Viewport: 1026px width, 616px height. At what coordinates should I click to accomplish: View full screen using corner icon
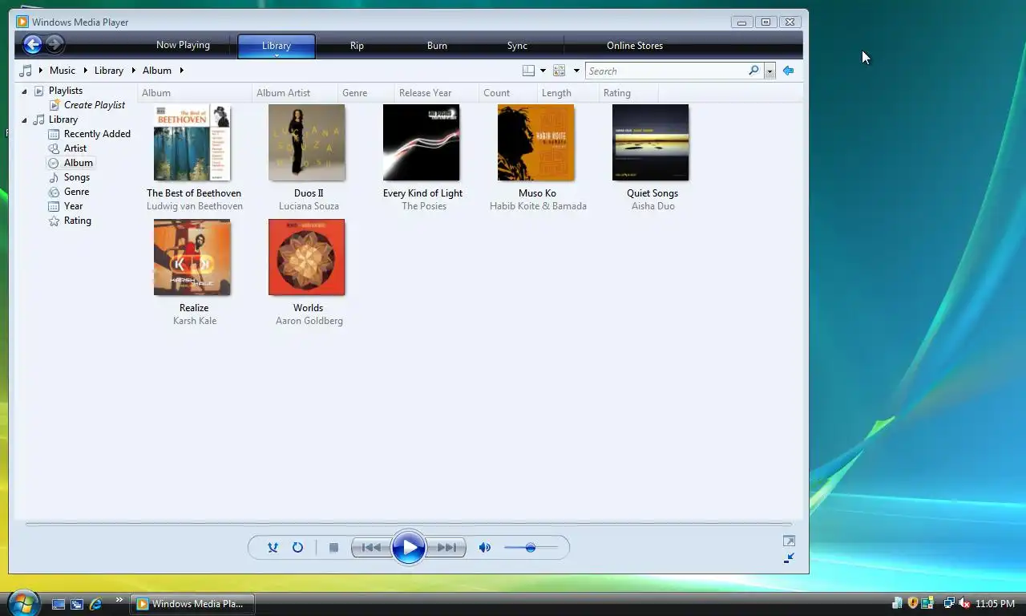point(789,541)
